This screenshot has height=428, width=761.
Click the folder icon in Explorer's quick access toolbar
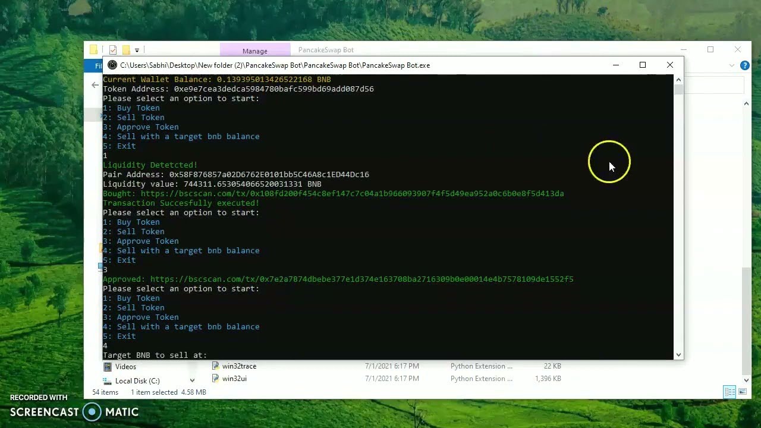(93, 50)
